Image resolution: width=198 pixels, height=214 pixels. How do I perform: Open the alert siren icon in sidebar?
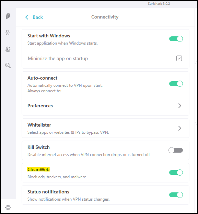(x=8, y=49)
